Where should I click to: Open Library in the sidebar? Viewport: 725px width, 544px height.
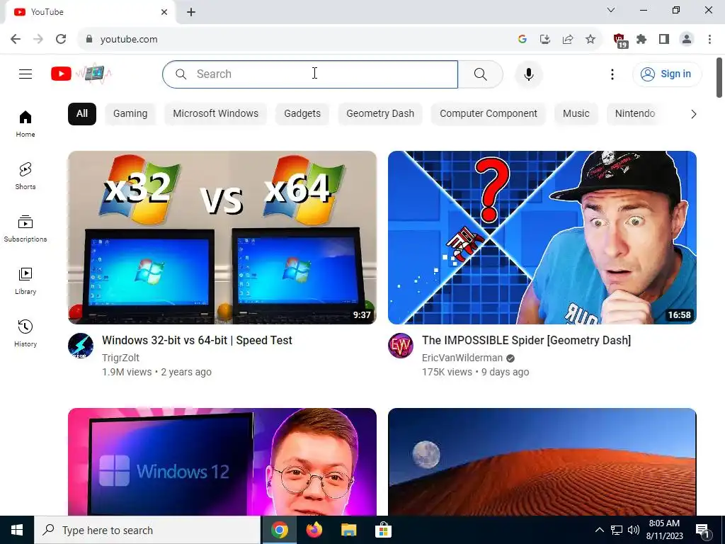pos(25,280)
